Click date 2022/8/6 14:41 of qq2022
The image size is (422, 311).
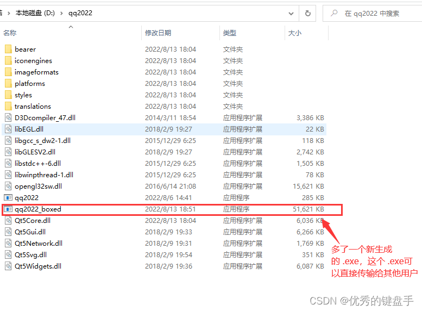point(168,197)
